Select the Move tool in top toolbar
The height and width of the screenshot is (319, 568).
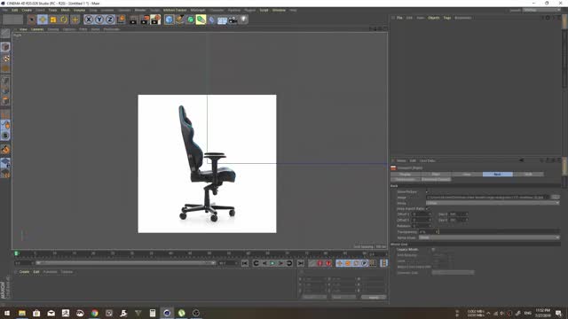[x=43, y=19]
